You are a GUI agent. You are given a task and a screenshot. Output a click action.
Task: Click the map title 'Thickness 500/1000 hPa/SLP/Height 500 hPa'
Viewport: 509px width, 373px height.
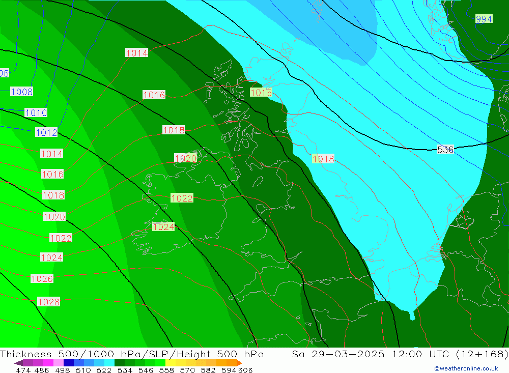(132, 354)
